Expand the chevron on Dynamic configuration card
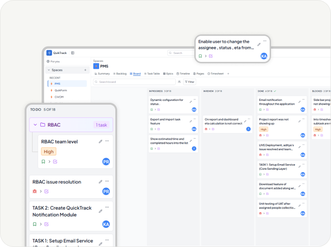 click(x=156, y=110)
